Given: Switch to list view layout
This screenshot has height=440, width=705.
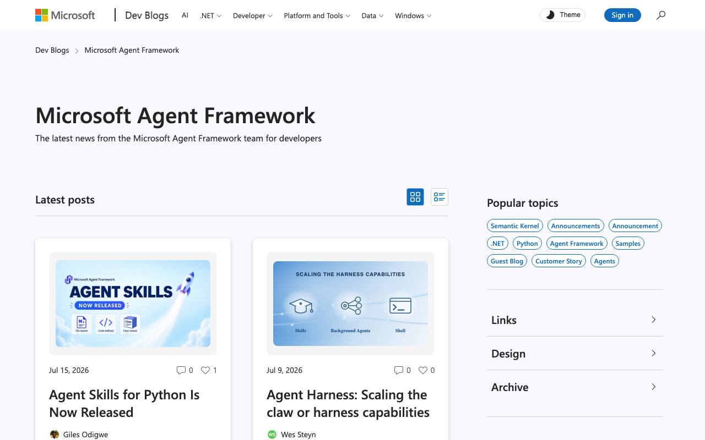Looking at the screenshot, I should coord(439,197).
